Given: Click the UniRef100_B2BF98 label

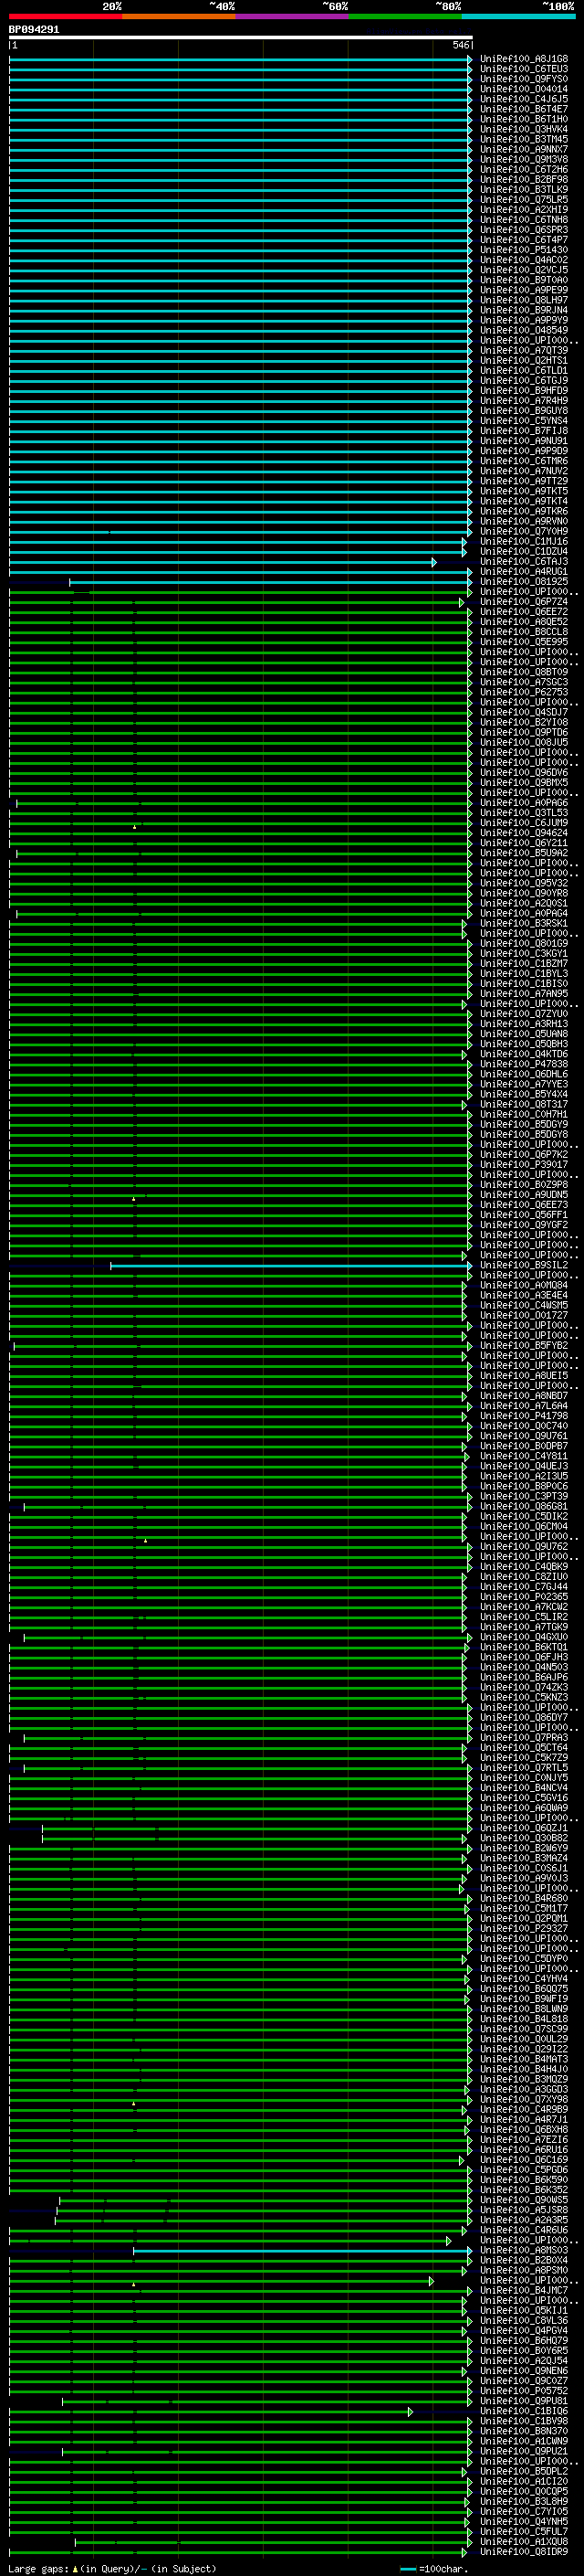Looking at the screenshot, I should (524, 180).
